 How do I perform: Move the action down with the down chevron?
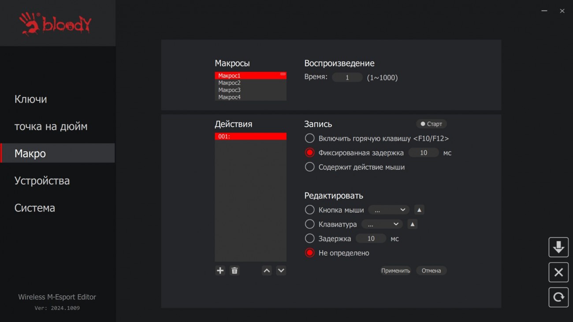[281, 270]
